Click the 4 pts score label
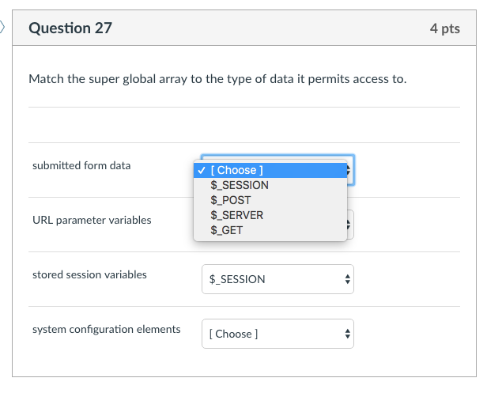This screenshot has width=487, height=393. (444, 28)
